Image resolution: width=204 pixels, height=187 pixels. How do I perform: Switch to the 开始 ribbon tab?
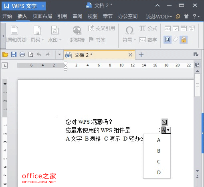(7, 16)
